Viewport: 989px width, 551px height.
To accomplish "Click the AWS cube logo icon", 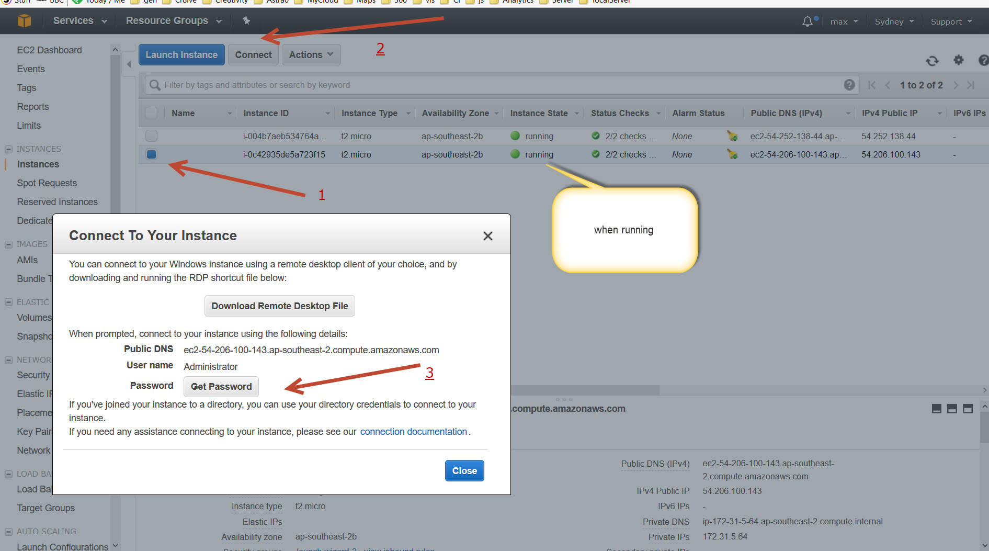I will point(24,21).
